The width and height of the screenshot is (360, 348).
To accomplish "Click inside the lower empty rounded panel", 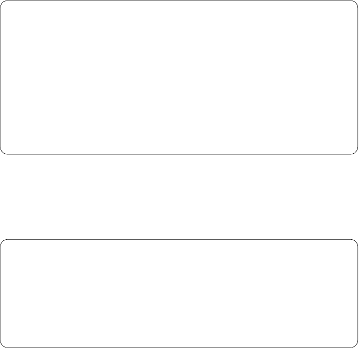I will pos(179,293).
